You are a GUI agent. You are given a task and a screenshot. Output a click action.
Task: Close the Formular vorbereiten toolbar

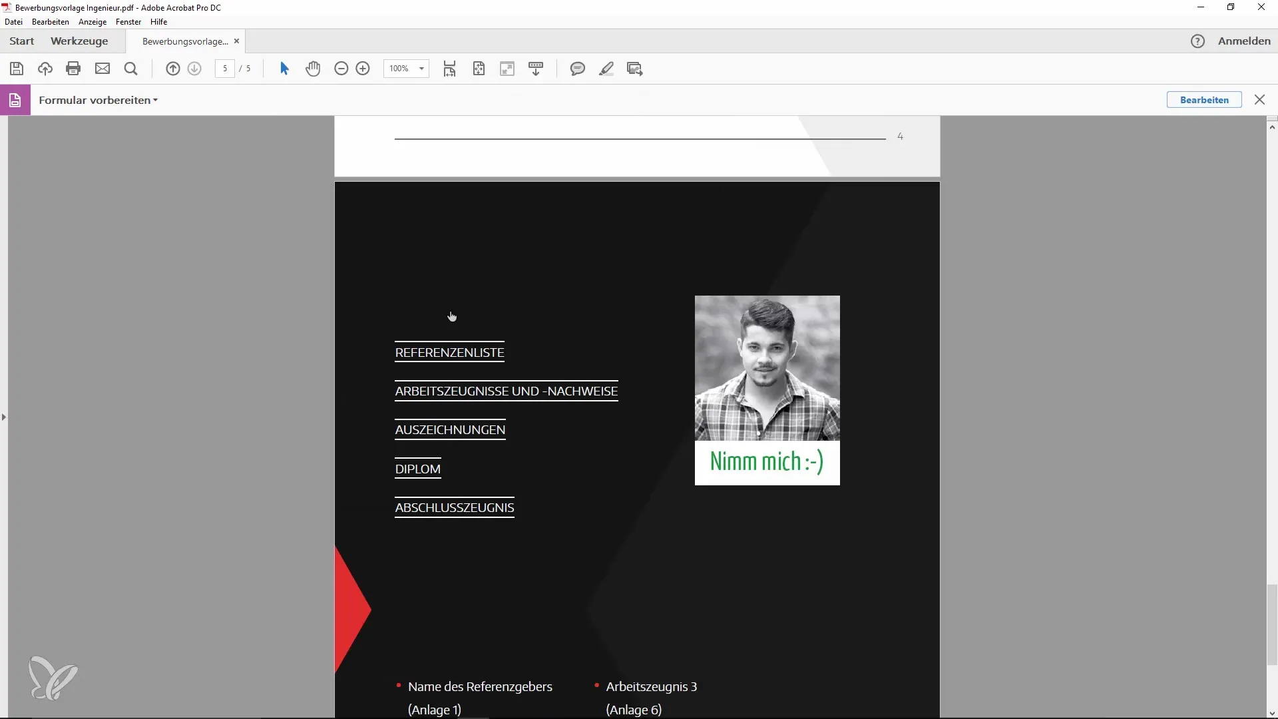tap(1259, 100)
